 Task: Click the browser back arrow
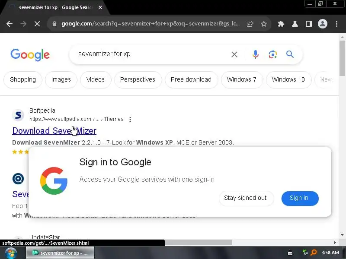(x=10, y=24)
